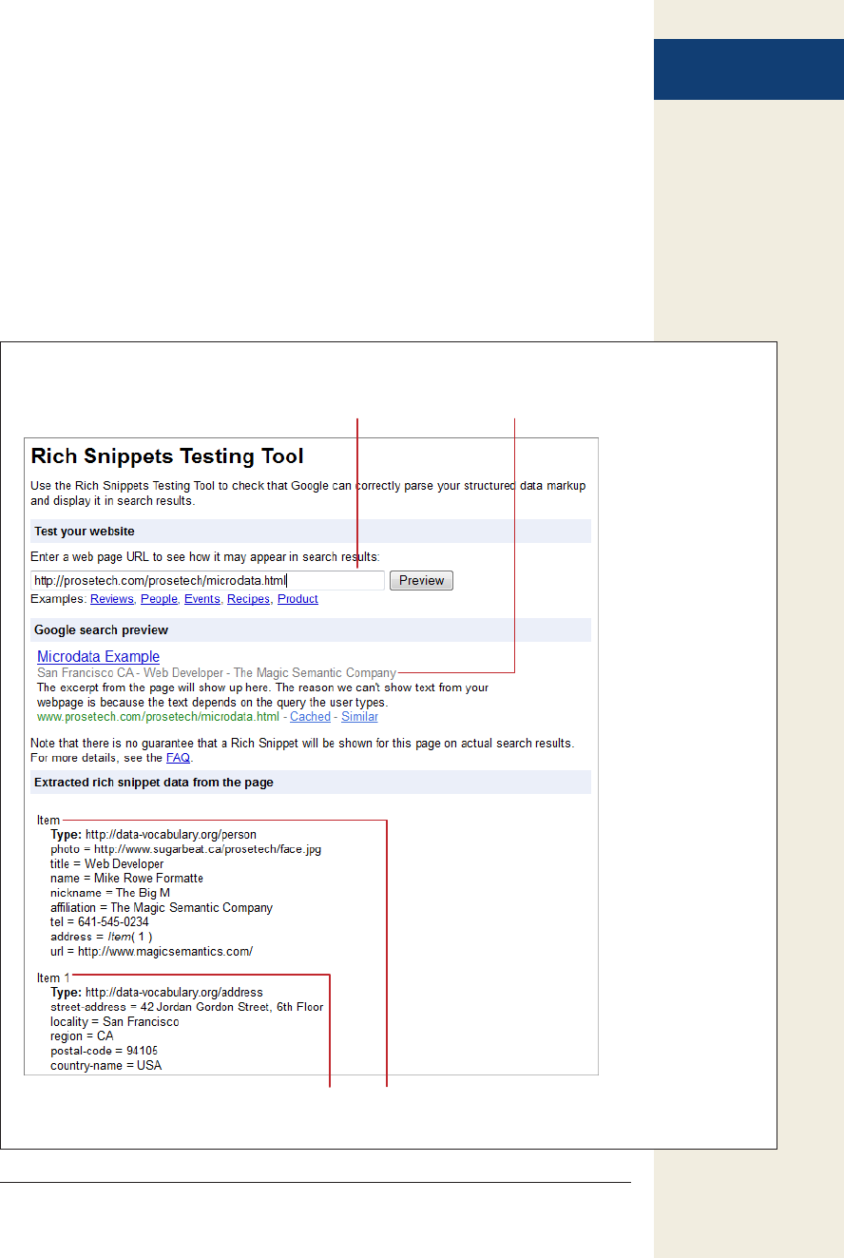The height and width of the screenshot is (1258, 844).
Task: Click the Rich Snippets Testing Tool heading
Action: pyautogui.click(x=167, y=455)
